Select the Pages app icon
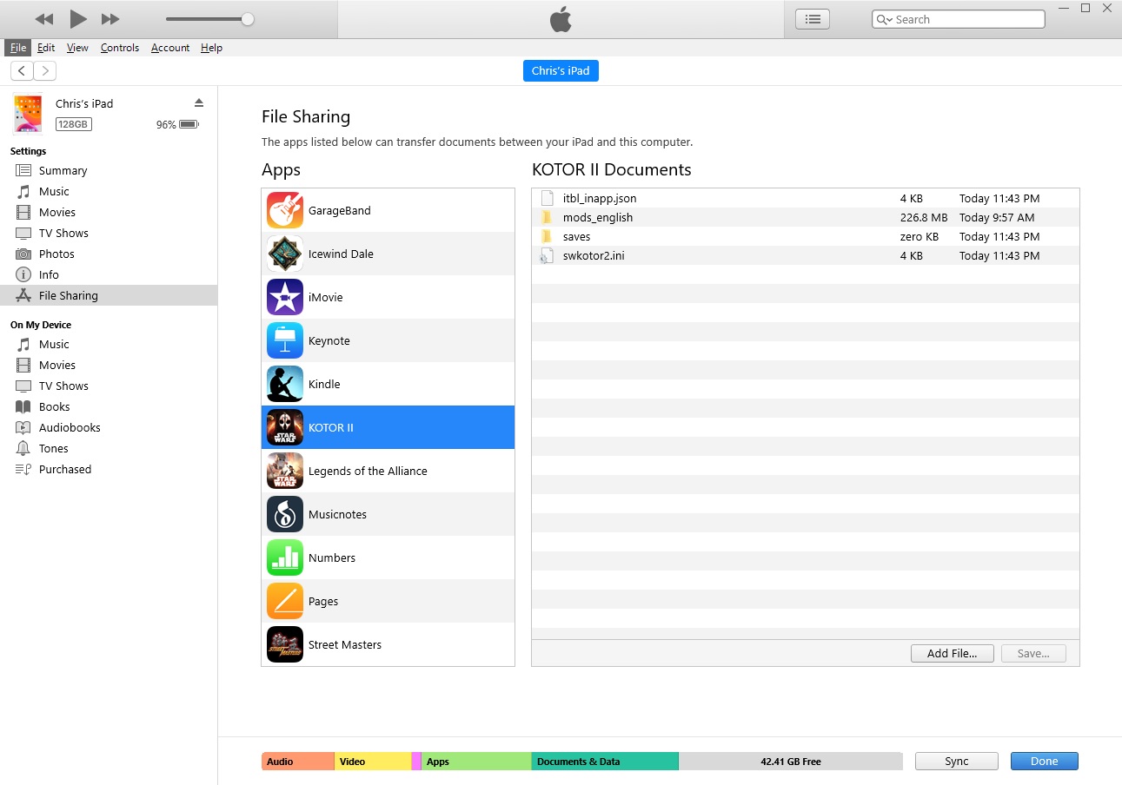This screenshot has height=785, width=1122. pyautogui.click(x=285, y=601)
